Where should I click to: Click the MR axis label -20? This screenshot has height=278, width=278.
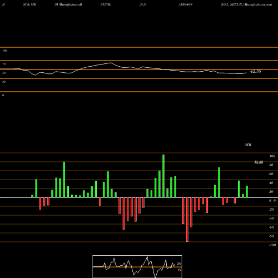[271, 210]
